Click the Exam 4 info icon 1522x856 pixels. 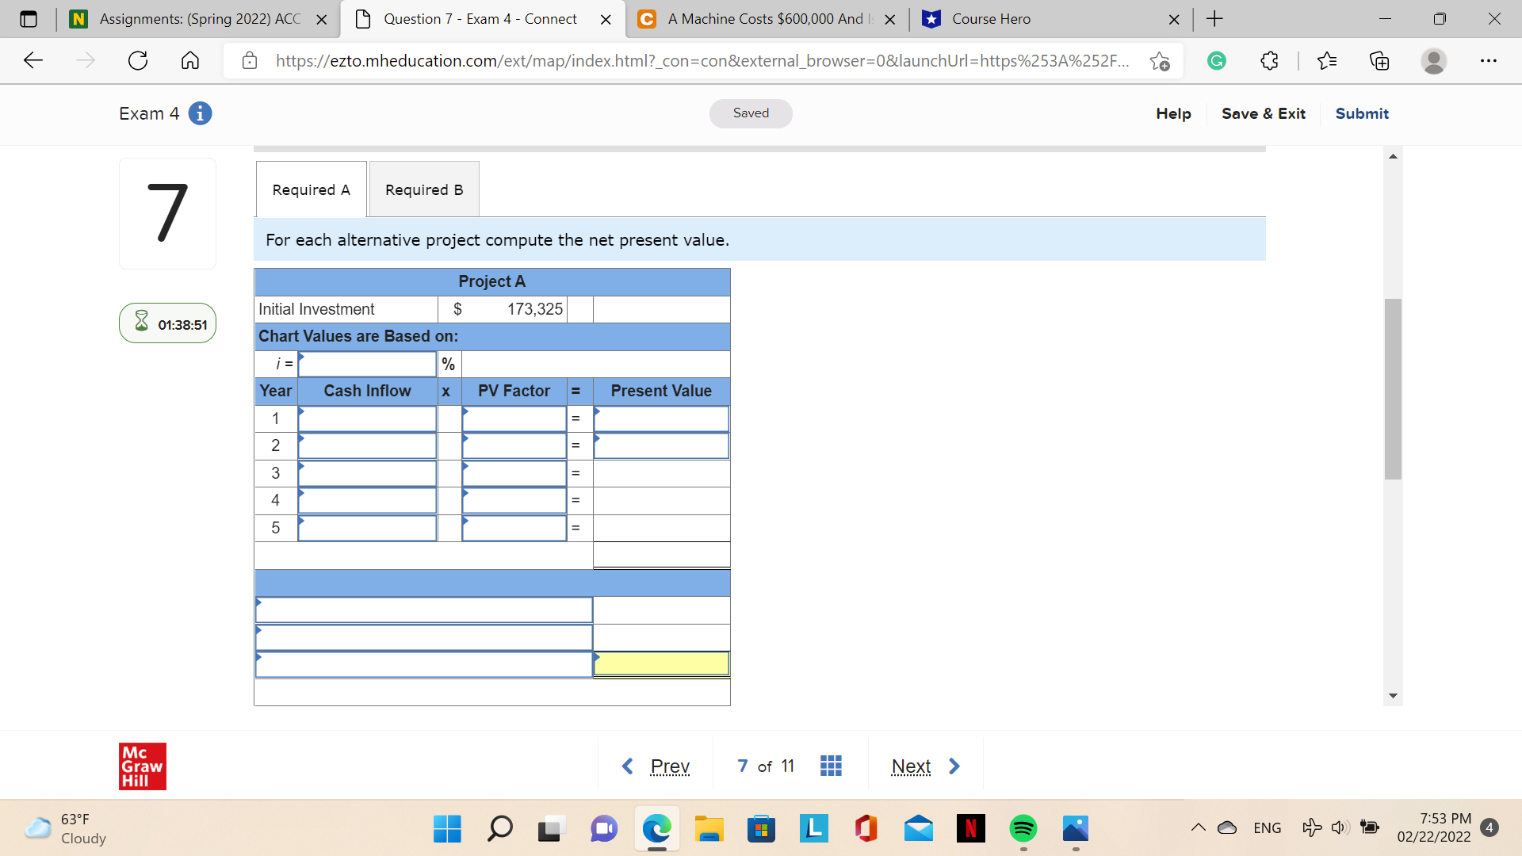200,113
